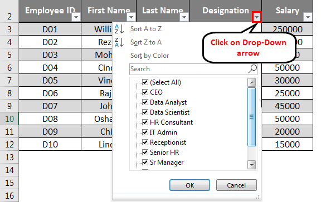Select row header 3

[x=9, y=29]
